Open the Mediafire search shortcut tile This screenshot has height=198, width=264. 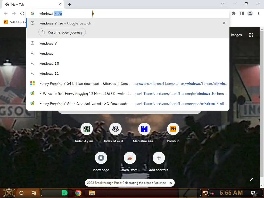pyautogui.click(x=144, y=133)
